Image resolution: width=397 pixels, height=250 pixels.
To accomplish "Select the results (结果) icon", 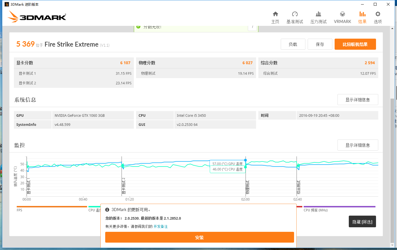I will click(362, 16).
